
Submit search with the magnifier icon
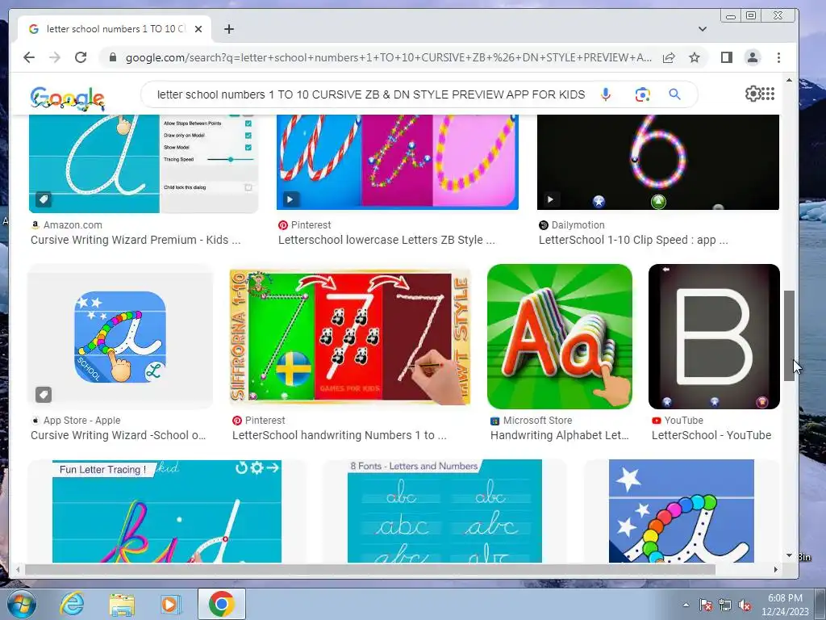(x=675, y=94)
